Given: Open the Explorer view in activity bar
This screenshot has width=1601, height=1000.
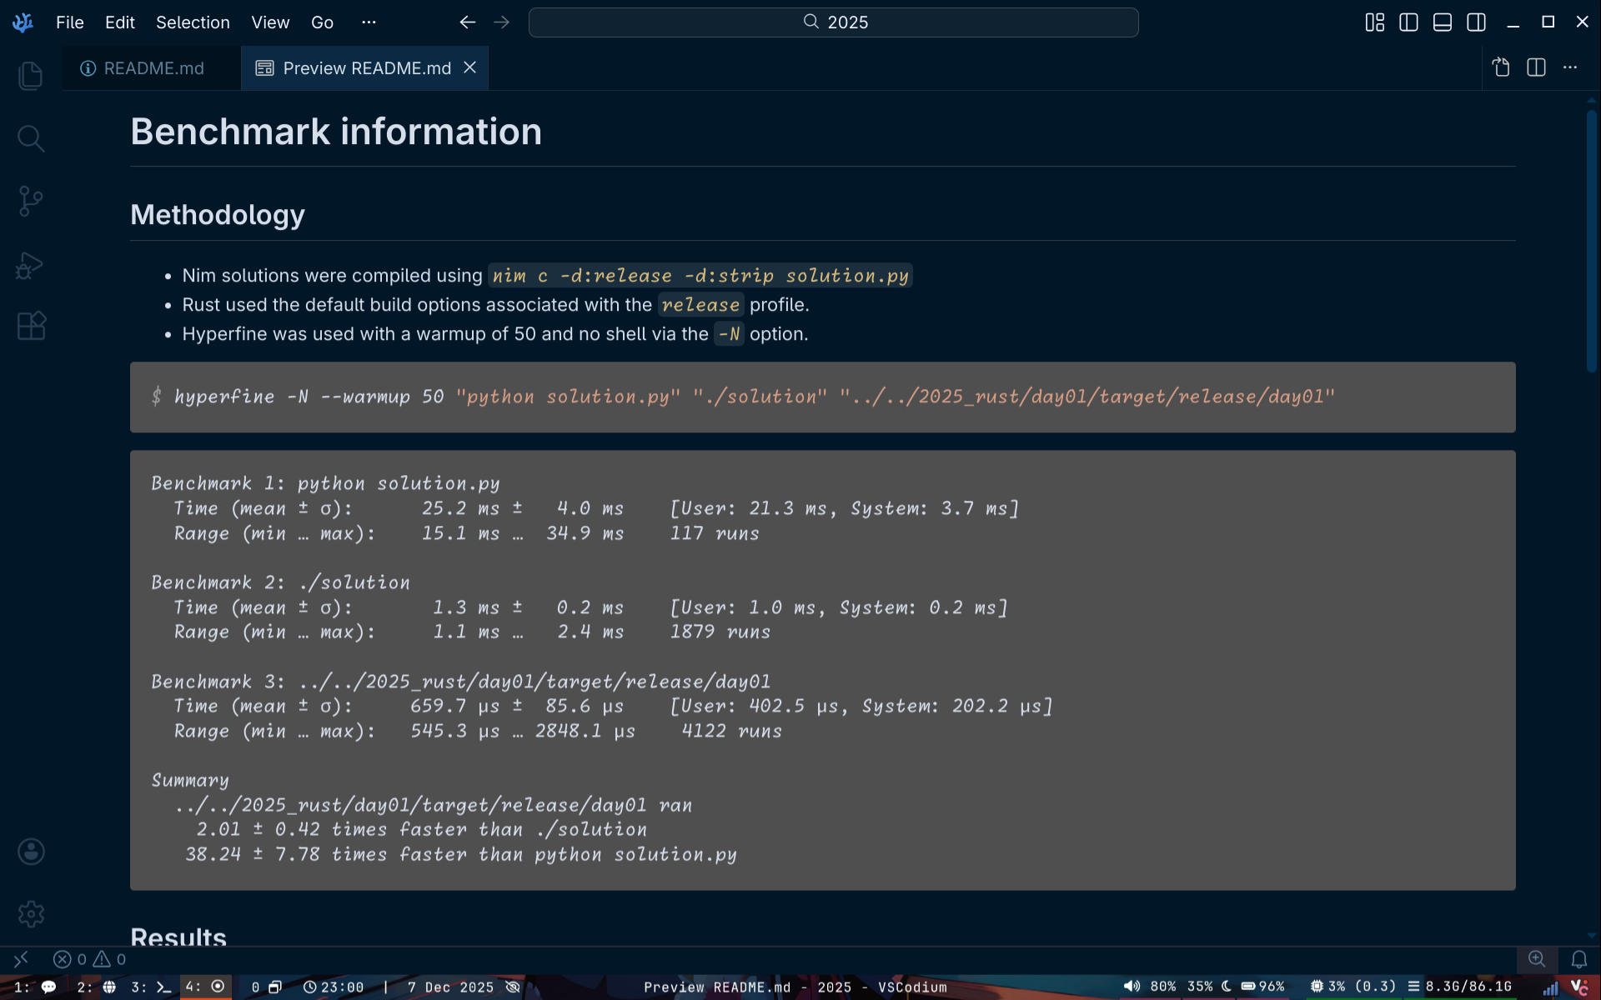Looking at the screenshot, I should coord(31,76).
